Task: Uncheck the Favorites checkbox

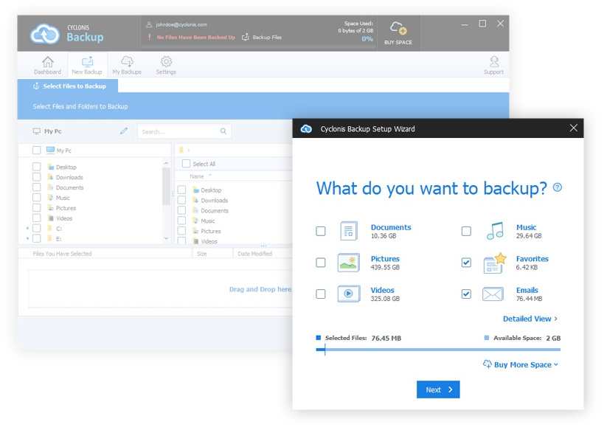Action: coord(466,263)
